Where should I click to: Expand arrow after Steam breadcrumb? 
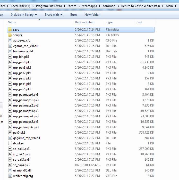pyautogui.click(x=79, y=6)
